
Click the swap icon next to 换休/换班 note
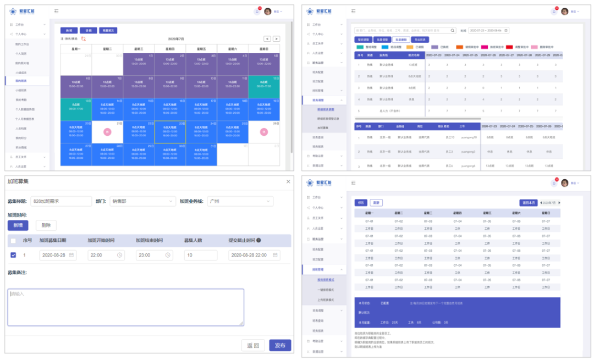pyautogui.click(x=84, y=39)
